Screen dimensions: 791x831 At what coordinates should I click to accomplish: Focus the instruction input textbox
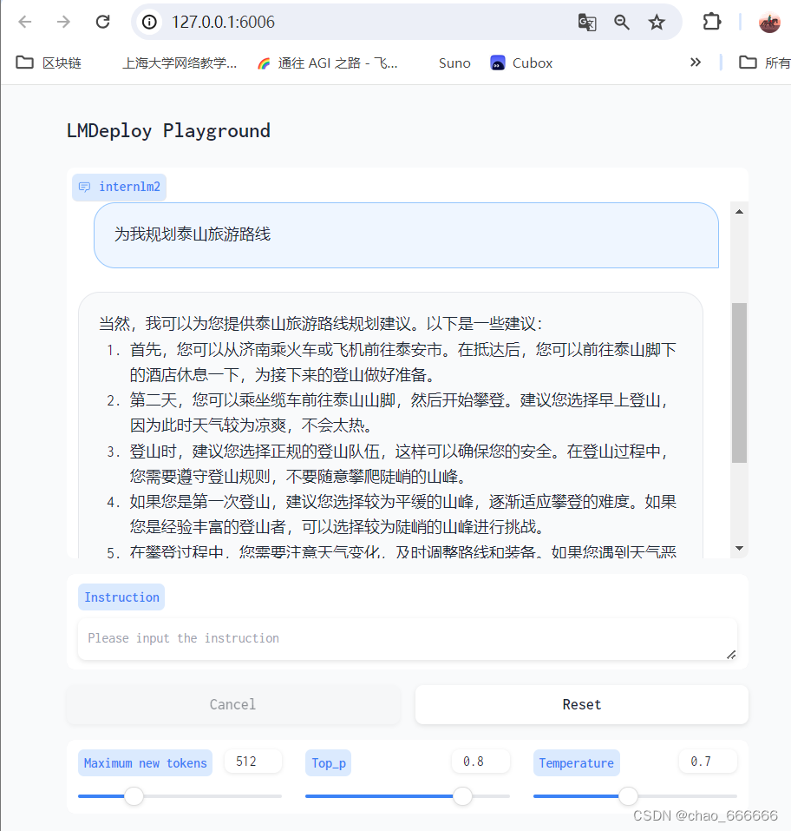pyautogui.click(x=407, y=638)
